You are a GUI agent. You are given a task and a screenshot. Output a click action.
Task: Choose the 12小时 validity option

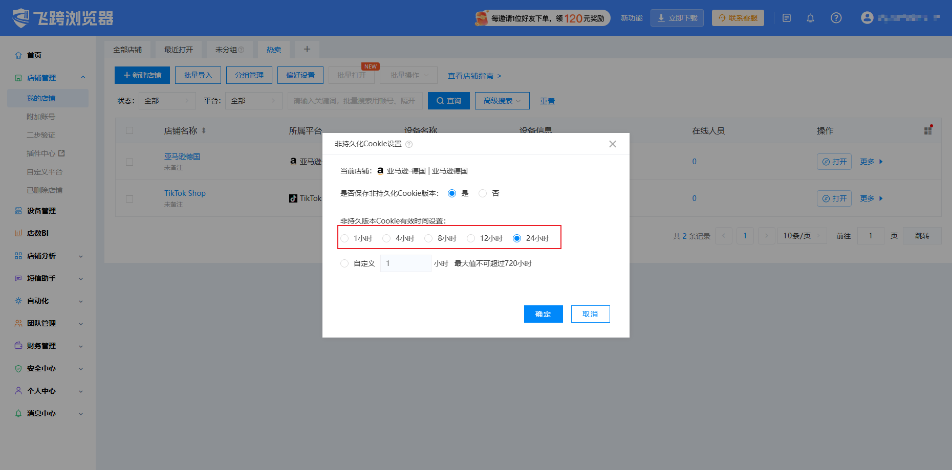coord(471,238)
